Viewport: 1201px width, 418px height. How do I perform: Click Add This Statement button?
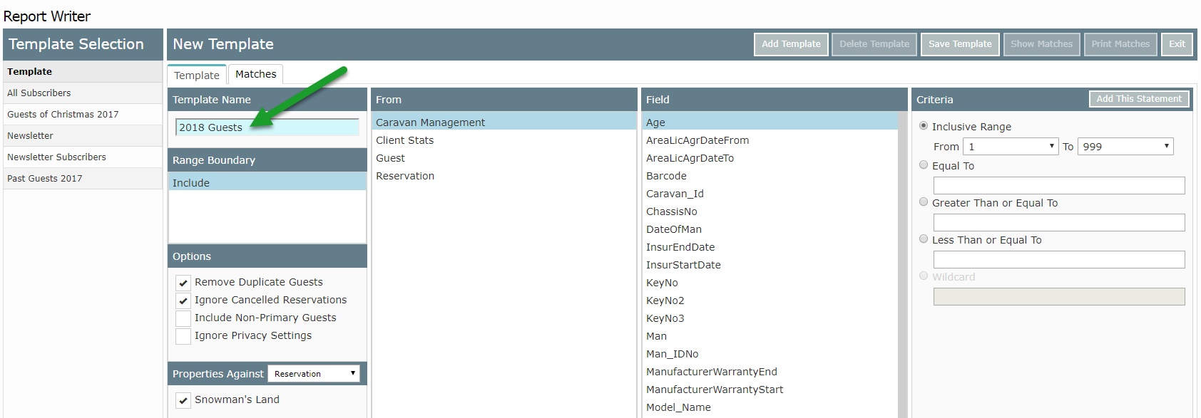(x=1139, y=99)
